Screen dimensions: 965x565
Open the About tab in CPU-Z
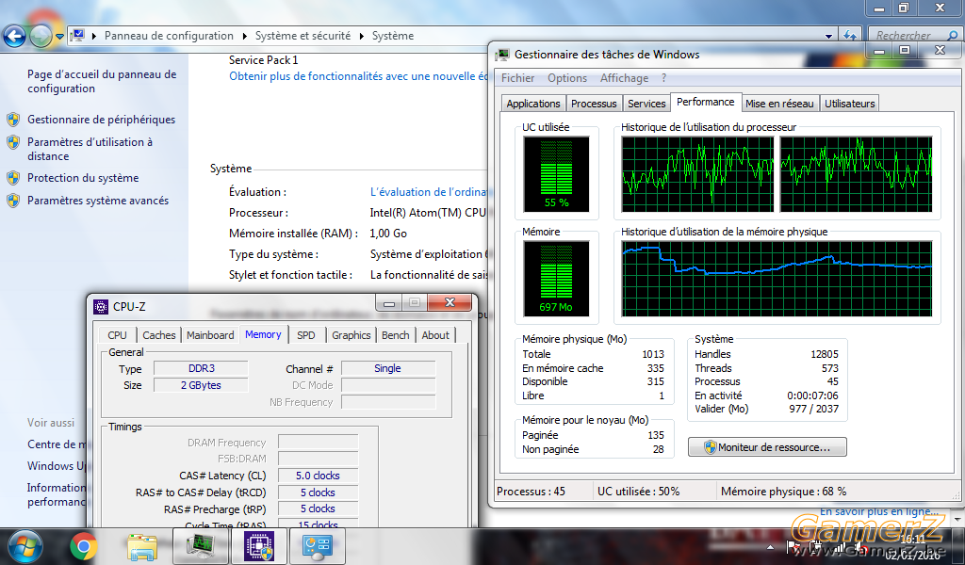[x=435, y=335]
